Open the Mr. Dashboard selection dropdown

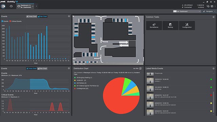pos(187,11)
